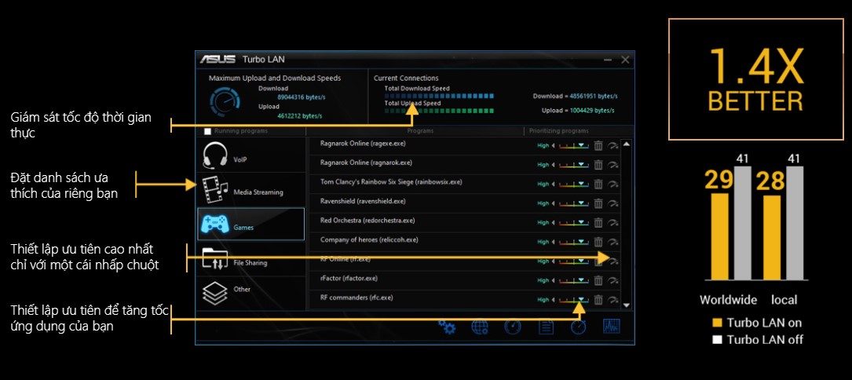Open the File Sharing category

click(x=250, y=261)
